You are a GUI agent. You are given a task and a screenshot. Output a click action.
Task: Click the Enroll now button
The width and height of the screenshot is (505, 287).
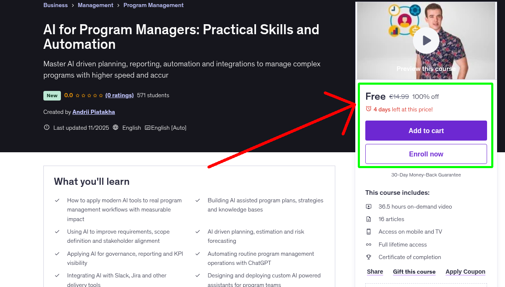(x=426, y=154)
